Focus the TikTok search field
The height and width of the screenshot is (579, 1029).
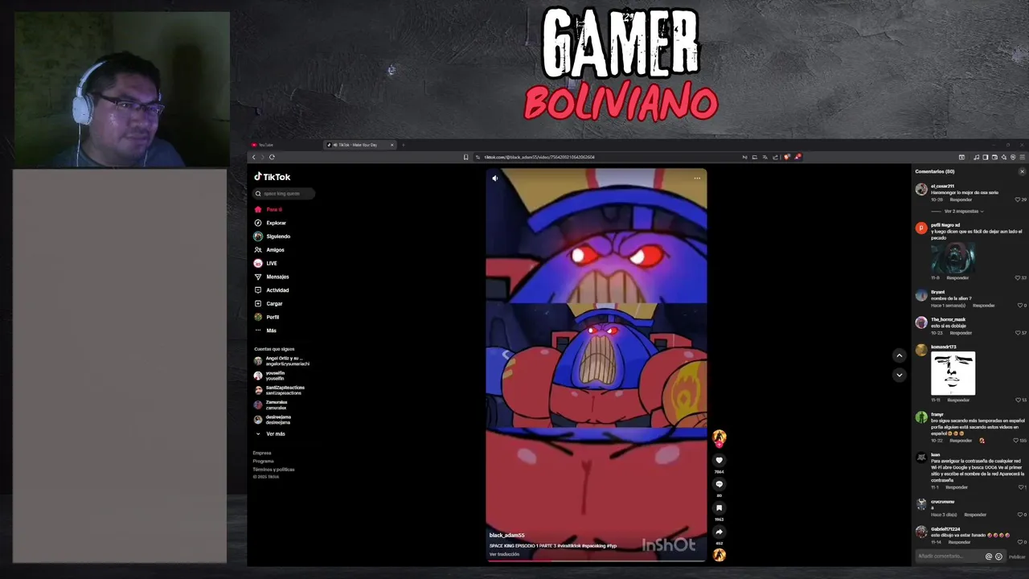click(x=284, y=194)
